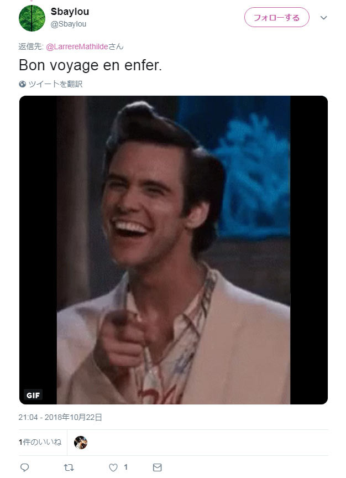Click the like count beside the heart

[125, 467]
